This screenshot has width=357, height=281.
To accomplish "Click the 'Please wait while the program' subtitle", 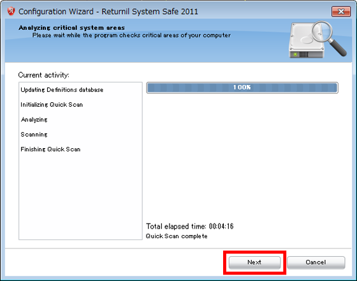I will 131,35.
